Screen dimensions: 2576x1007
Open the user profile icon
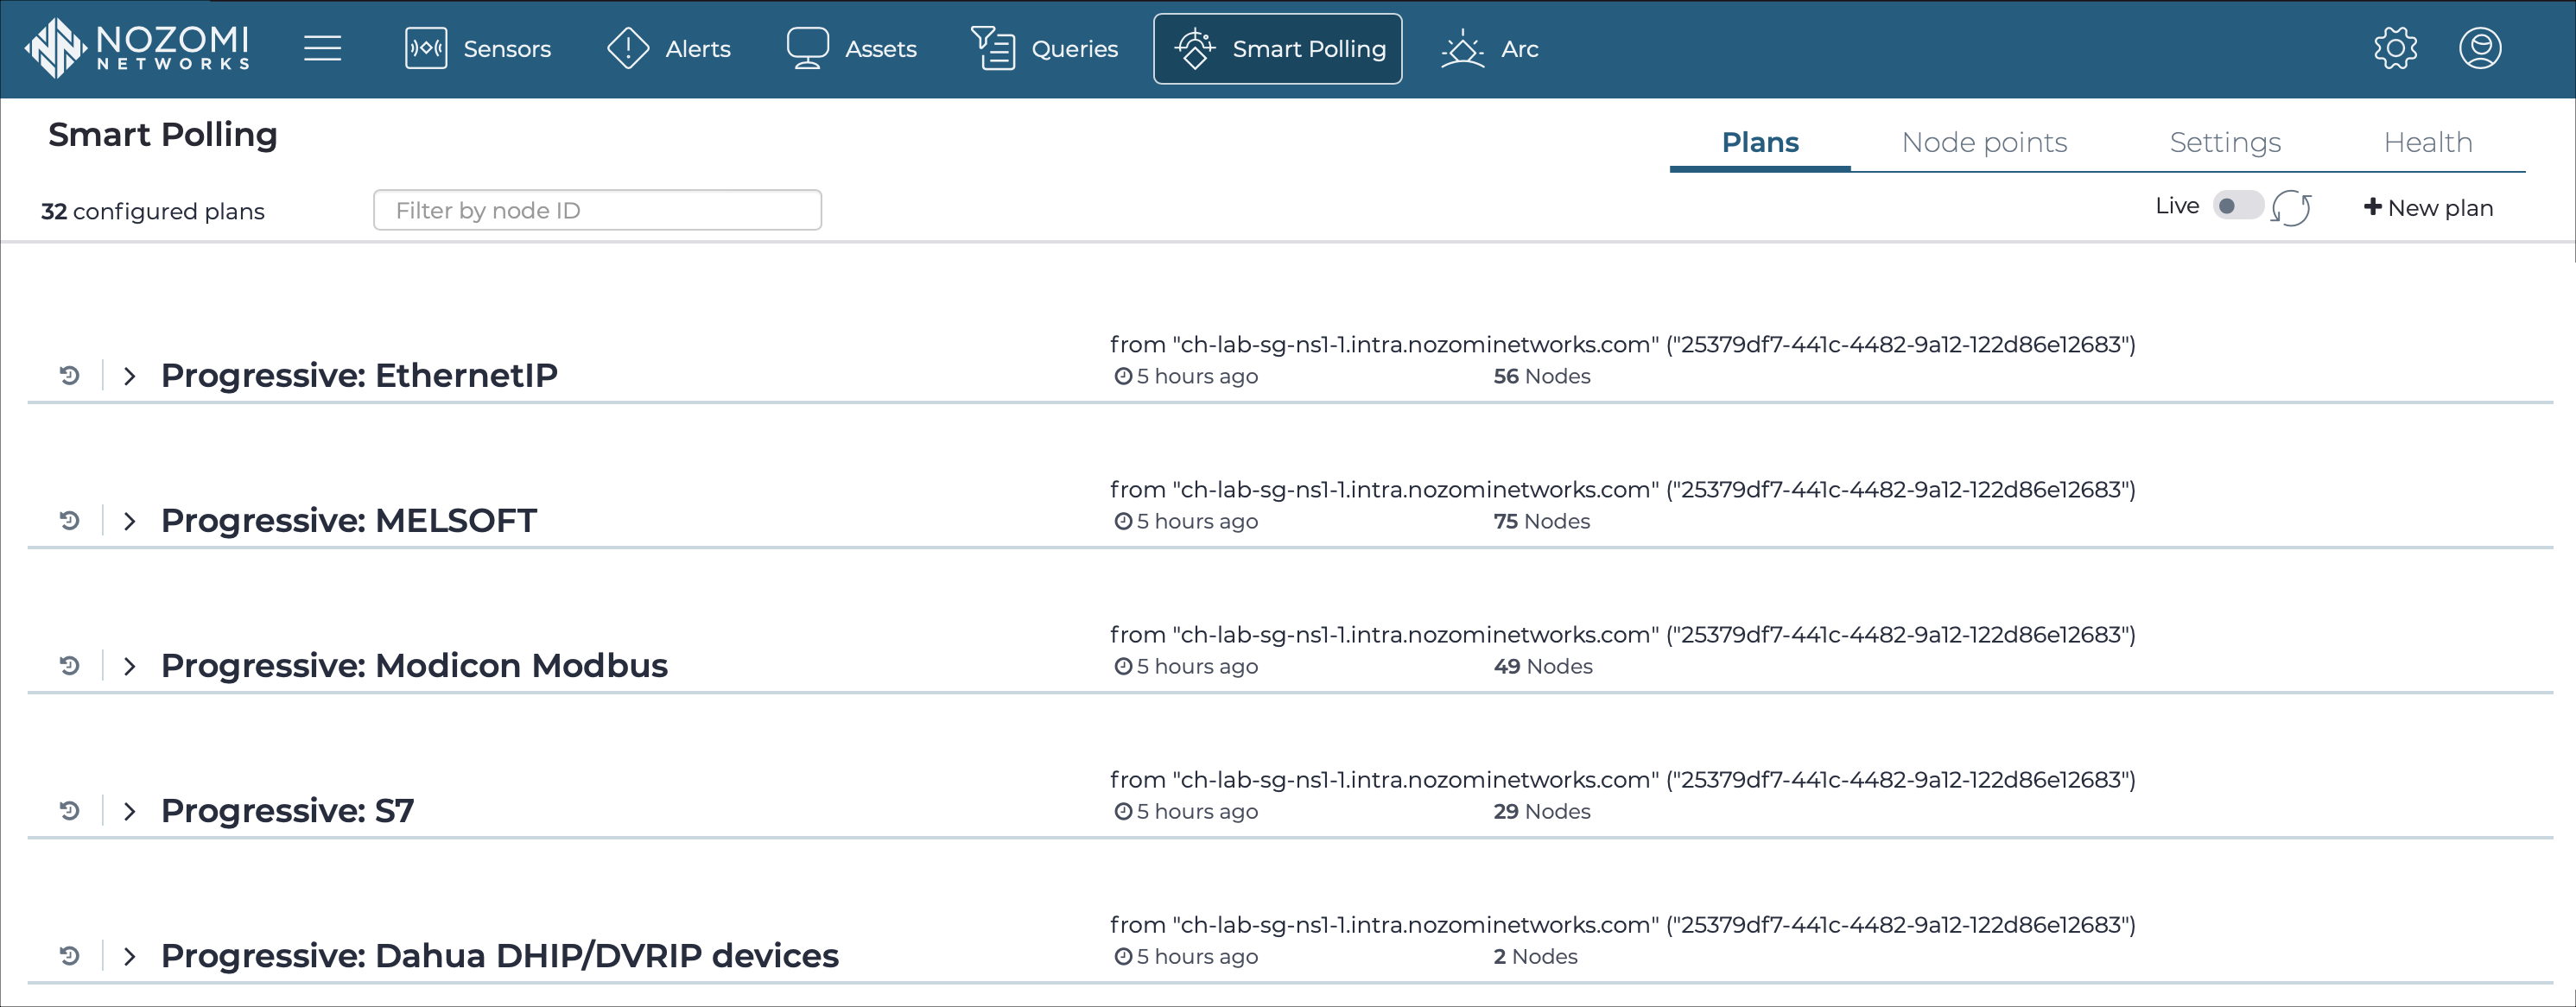click(2480, 48)
